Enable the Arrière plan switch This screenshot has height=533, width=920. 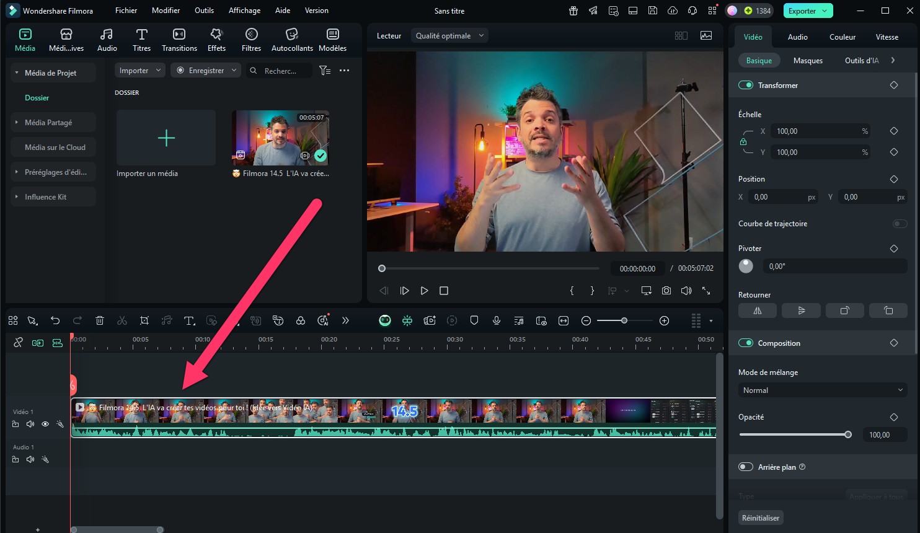(x=746, y=467)
